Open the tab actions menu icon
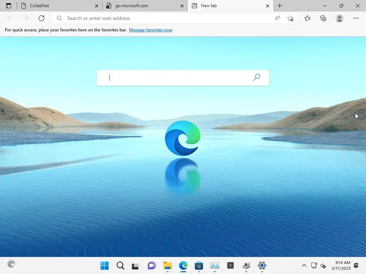 tap(9, 6)
